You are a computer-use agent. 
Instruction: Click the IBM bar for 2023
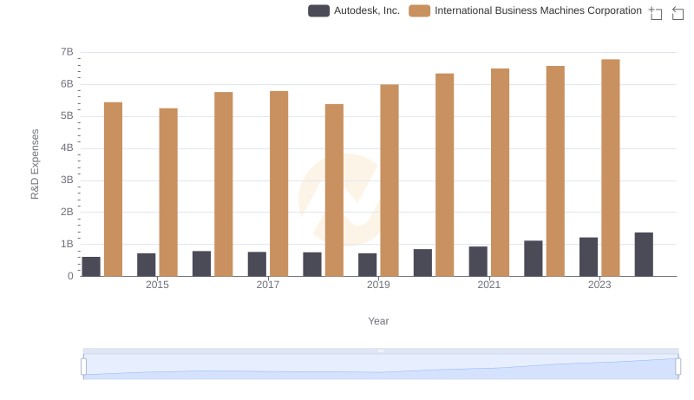pos(611,167)
